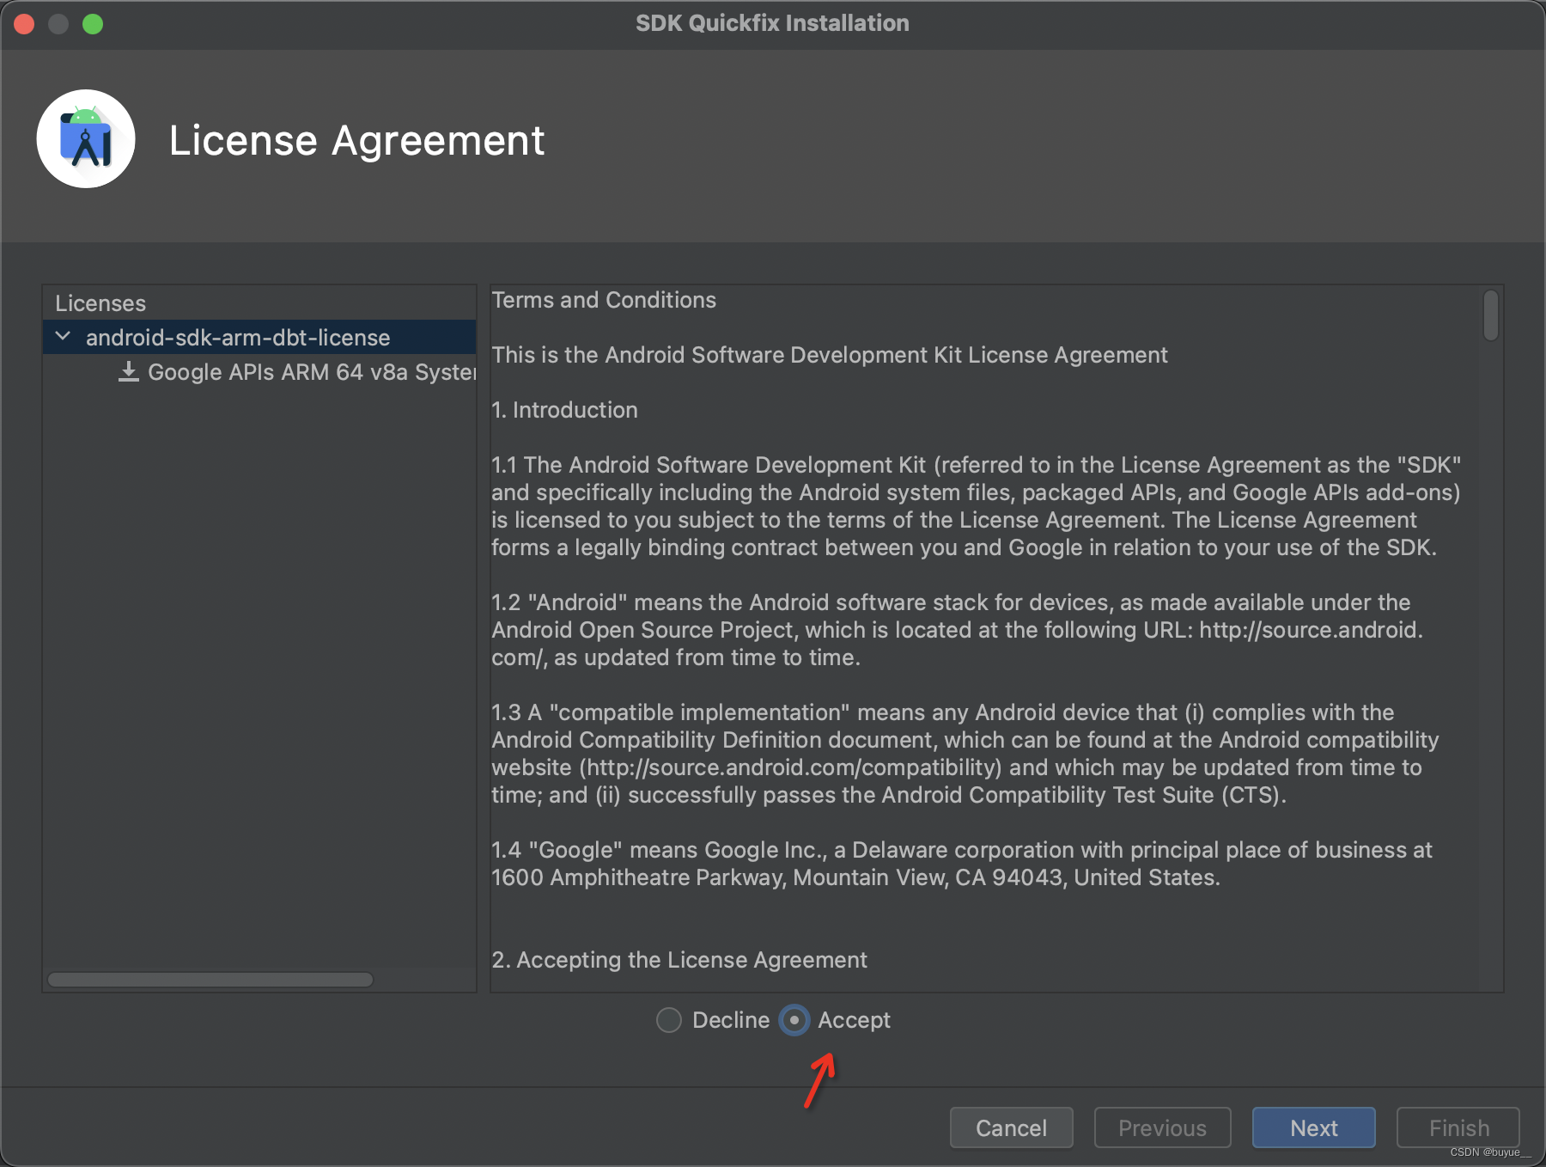
Task: Click the green zoom window button
Action: (93, 24)
